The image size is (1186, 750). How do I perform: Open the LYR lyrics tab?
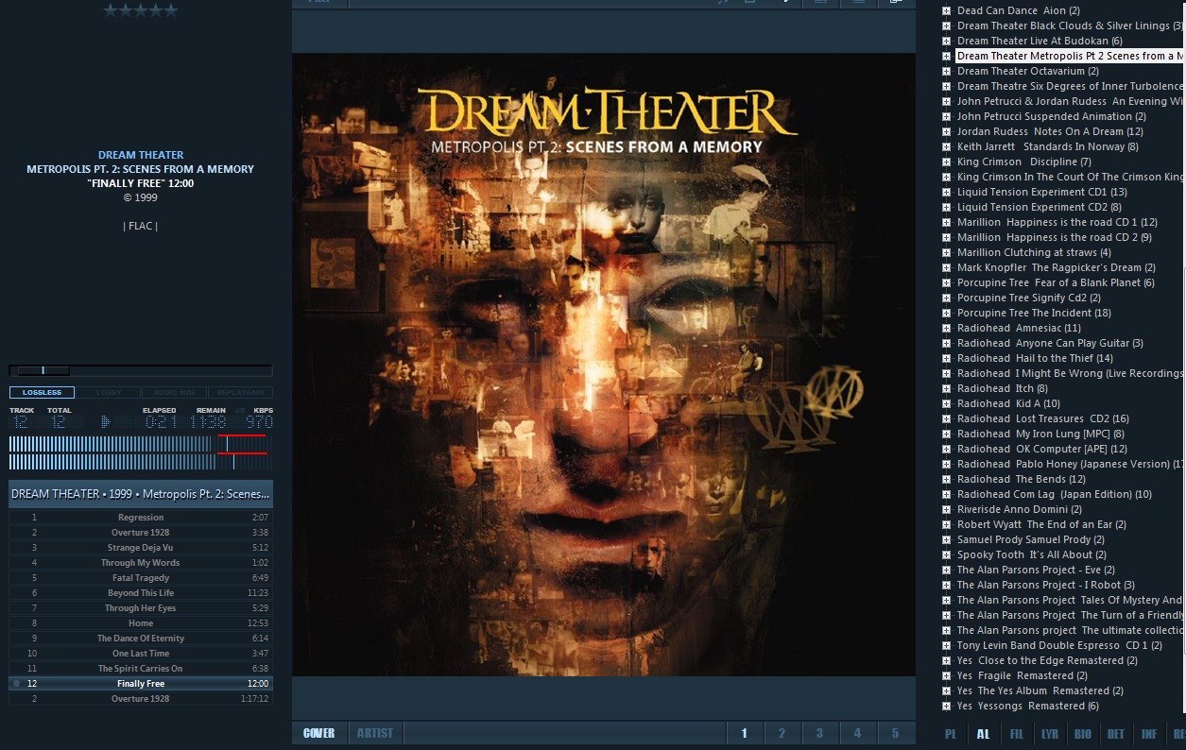(x=1050, y=734)
